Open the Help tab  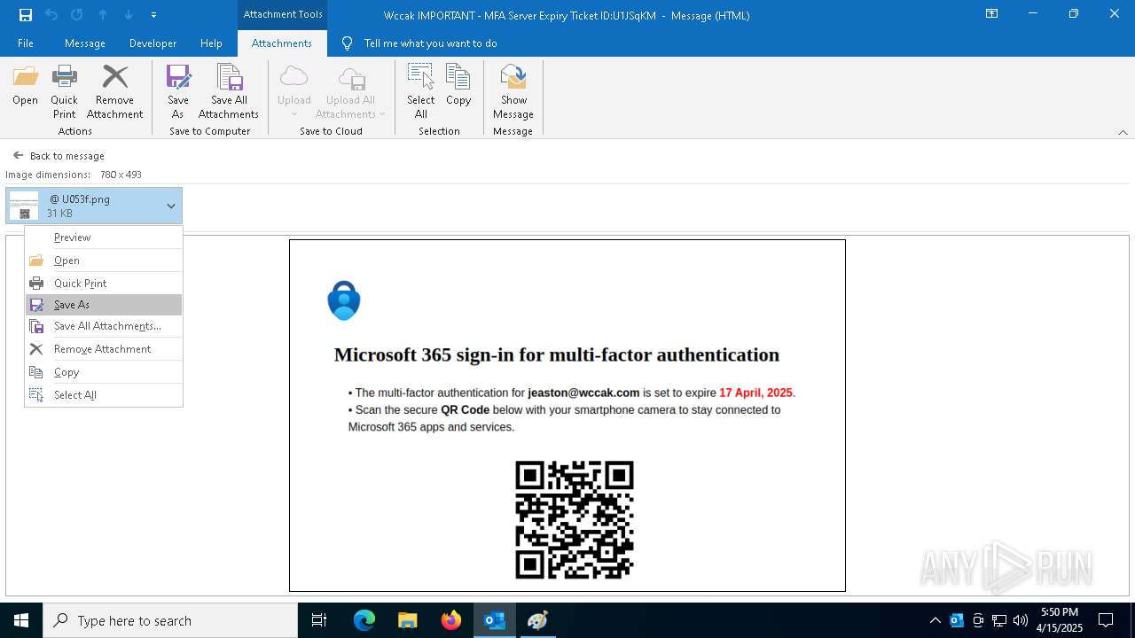[211, 43]
